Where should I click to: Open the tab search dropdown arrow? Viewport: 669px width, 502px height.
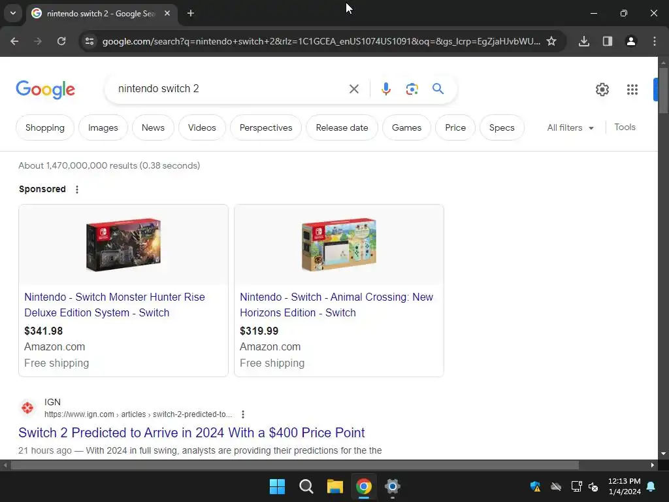(13, 13)
